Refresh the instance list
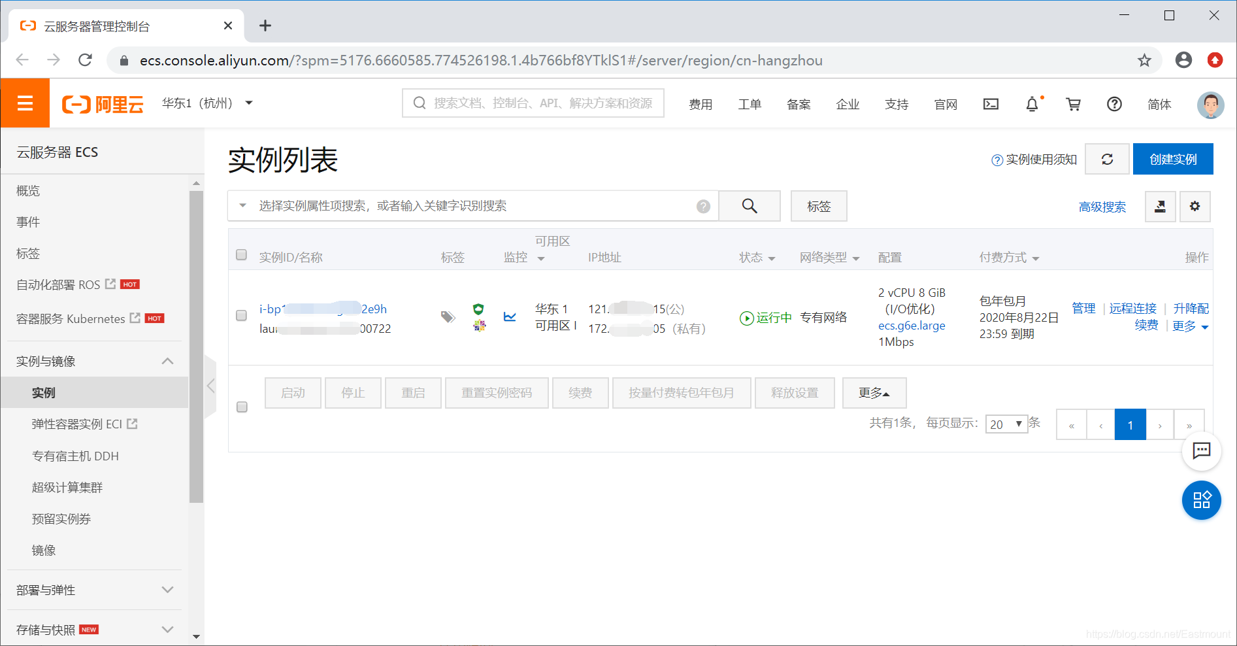Screen dimensions: 1237x646 coord(1106,159)
